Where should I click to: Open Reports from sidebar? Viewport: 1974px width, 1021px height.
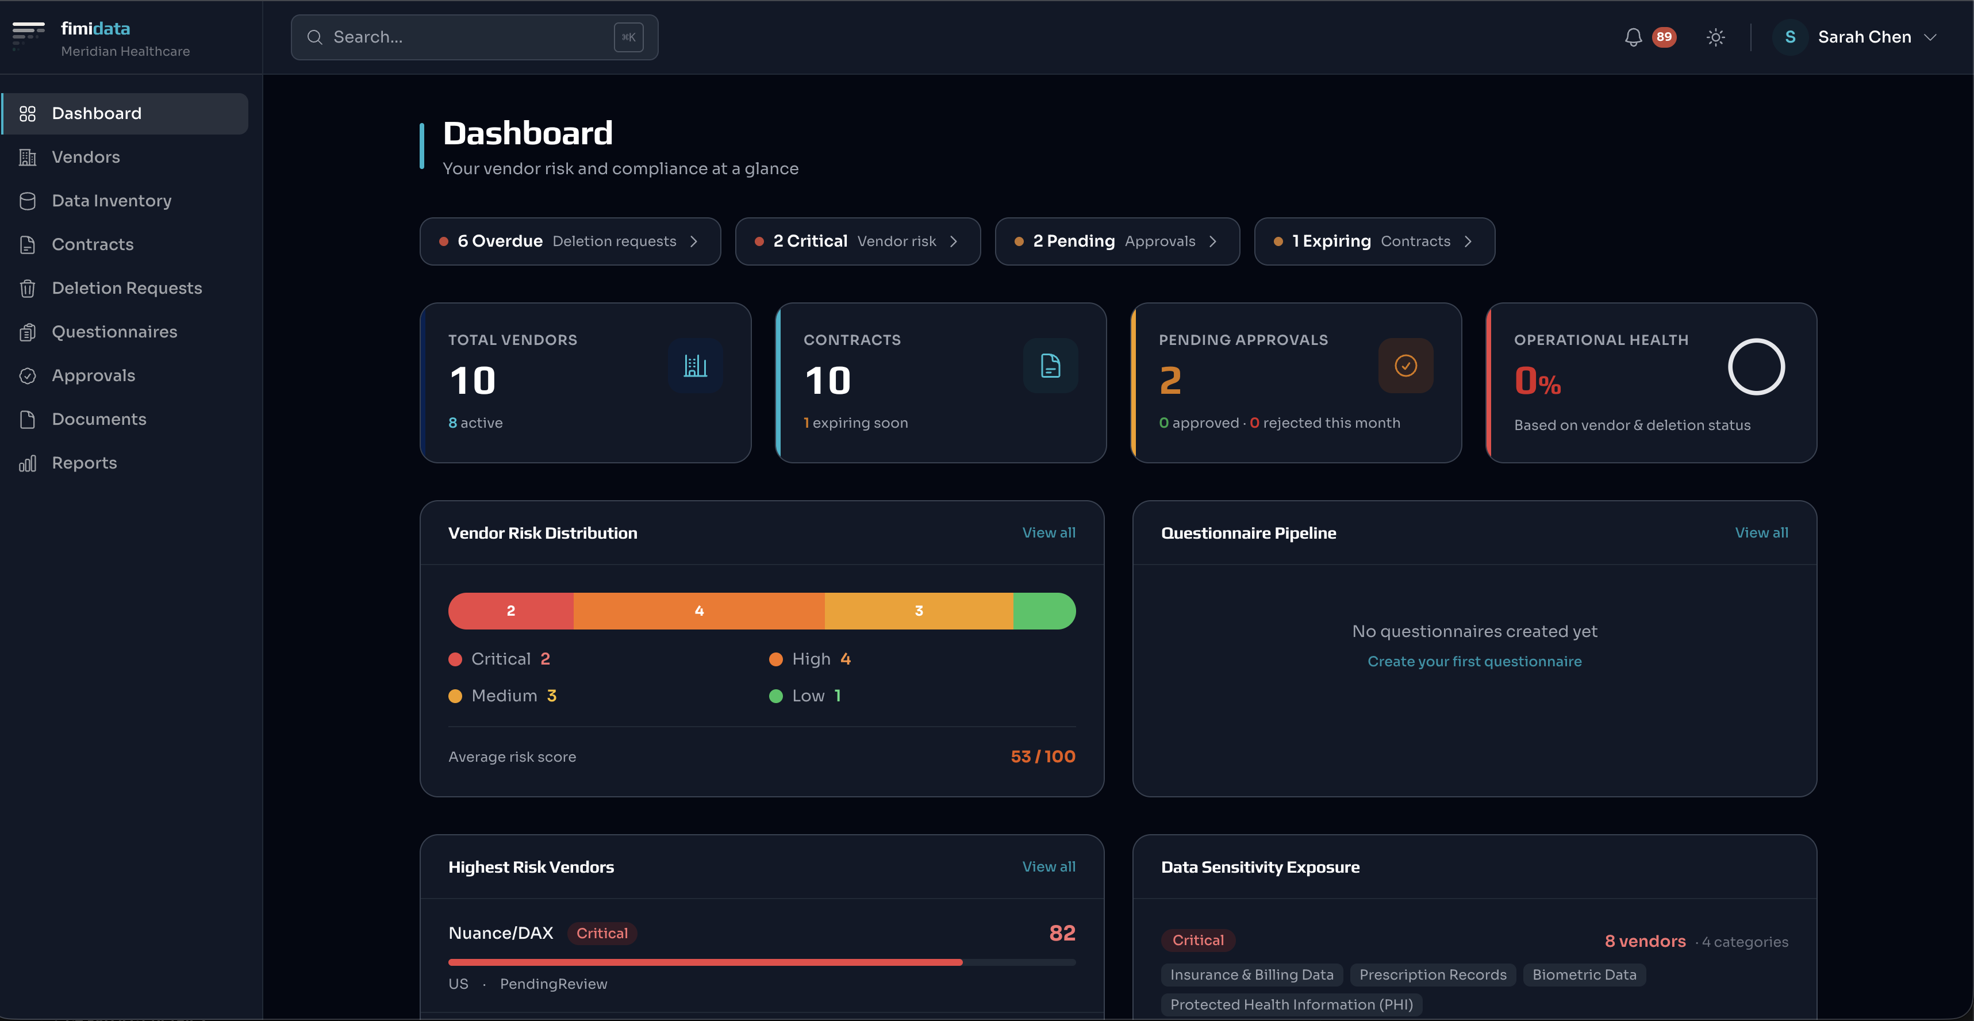click(x=125, y=463)
